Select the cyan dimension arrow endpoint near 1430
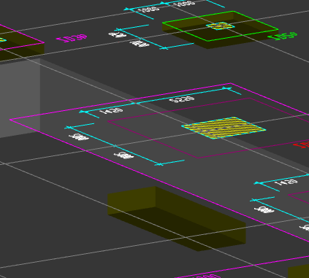The image size is (309, 278). click(82, 112)
